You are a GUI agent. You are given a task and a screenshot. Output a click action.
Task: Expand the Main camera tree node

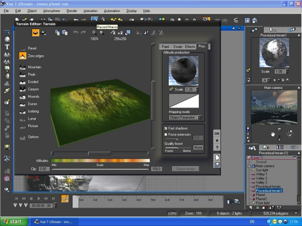pos(249,166)
